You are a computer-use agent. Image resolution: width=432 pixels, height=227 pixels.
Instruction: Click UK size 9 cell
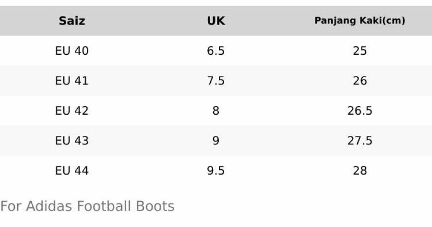[x=216, y=141]
